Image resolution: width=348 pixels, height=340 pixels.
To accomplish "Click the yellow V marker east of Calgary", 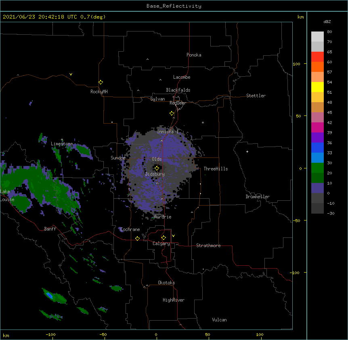I will 173,236.
